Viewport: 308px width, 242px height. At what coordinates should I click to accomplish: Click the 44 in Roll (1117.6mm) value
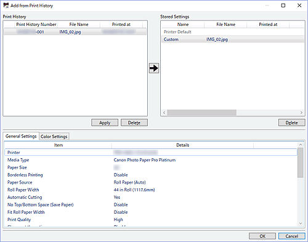(134, 190)
